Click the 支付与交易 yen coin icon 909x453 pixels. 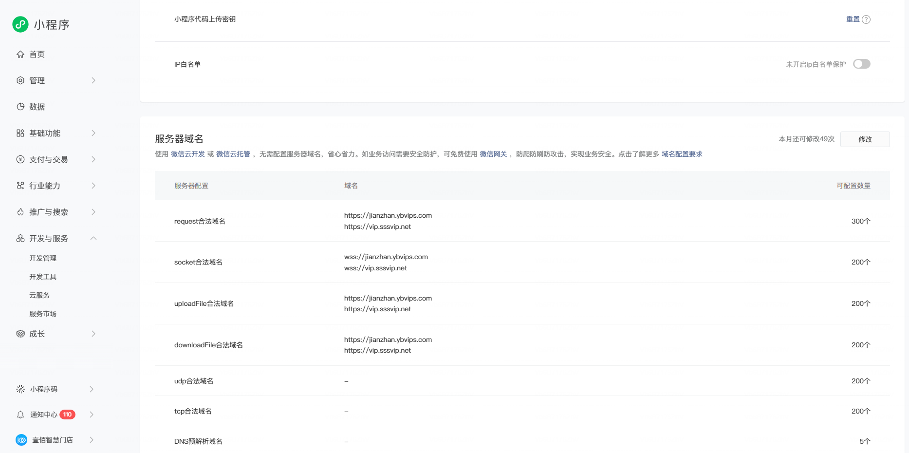pos(20,159)
